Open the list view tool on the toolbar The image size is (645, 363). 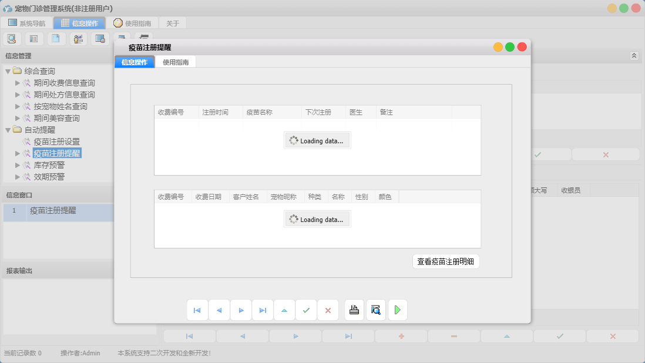pyautogui.click(x=33, y=38)
